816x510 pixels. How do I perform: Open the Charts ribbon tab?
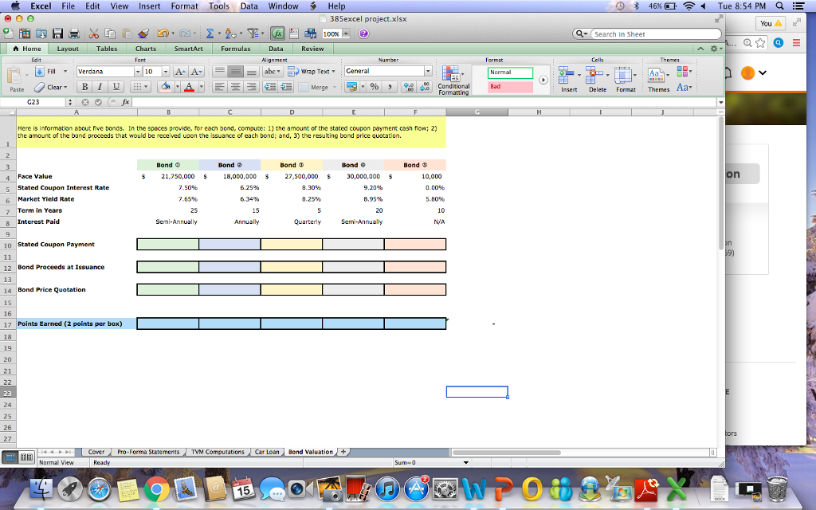[146, 49]
